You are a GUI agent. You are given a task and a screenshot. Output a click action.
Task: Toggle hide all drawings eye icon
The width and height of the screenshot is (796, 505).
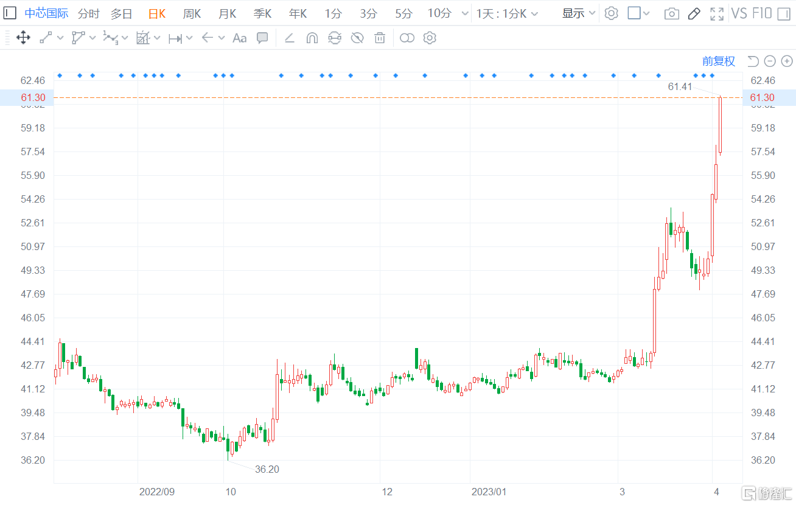coord(357,38)
